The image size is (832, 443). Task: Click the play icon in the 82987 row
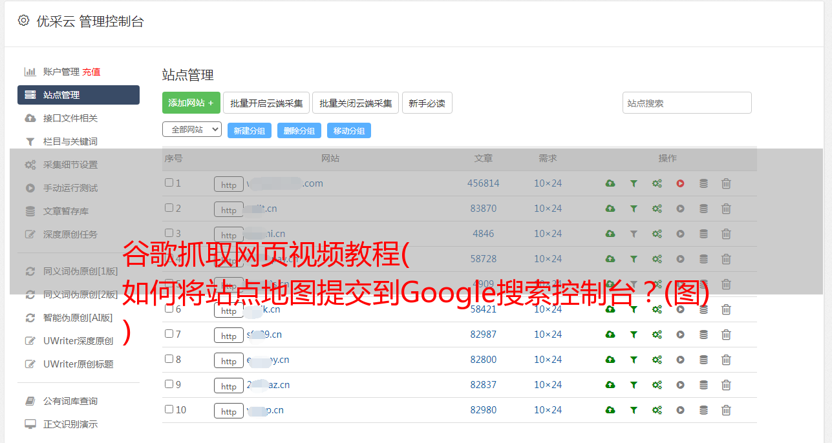(680, 335)
